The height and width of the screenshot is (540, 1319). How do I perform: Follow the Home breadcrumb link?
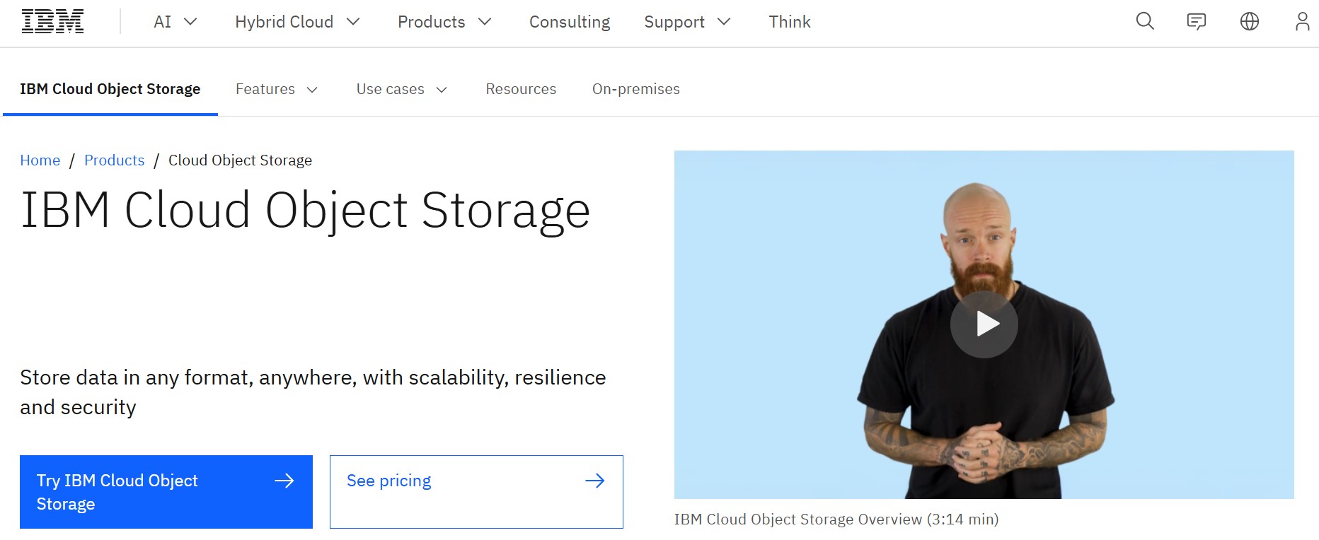pos(40,160)
